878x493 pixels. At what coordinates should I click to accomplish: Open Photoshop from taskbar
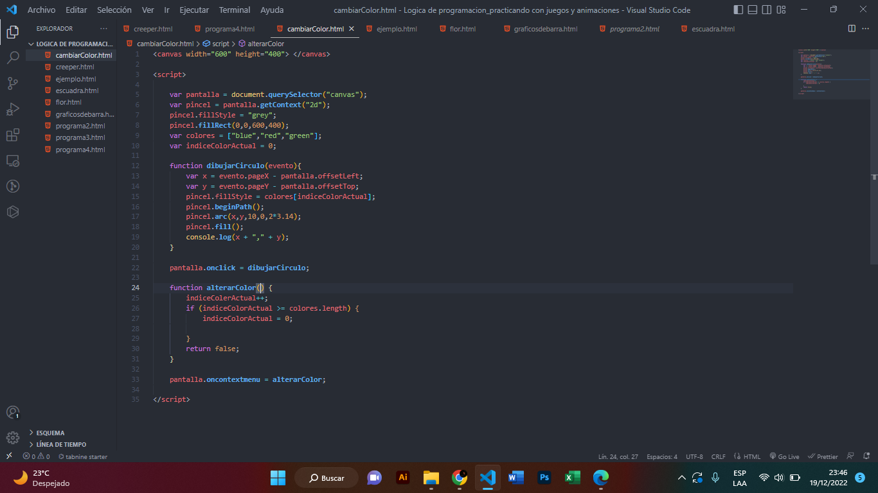[x=544, y=478]
